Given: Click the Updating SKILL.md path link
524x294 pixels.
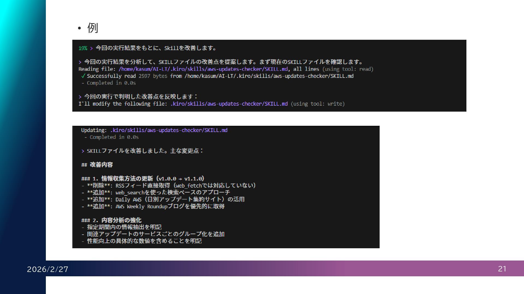Looking at the screenshot, I should [169, 130].
